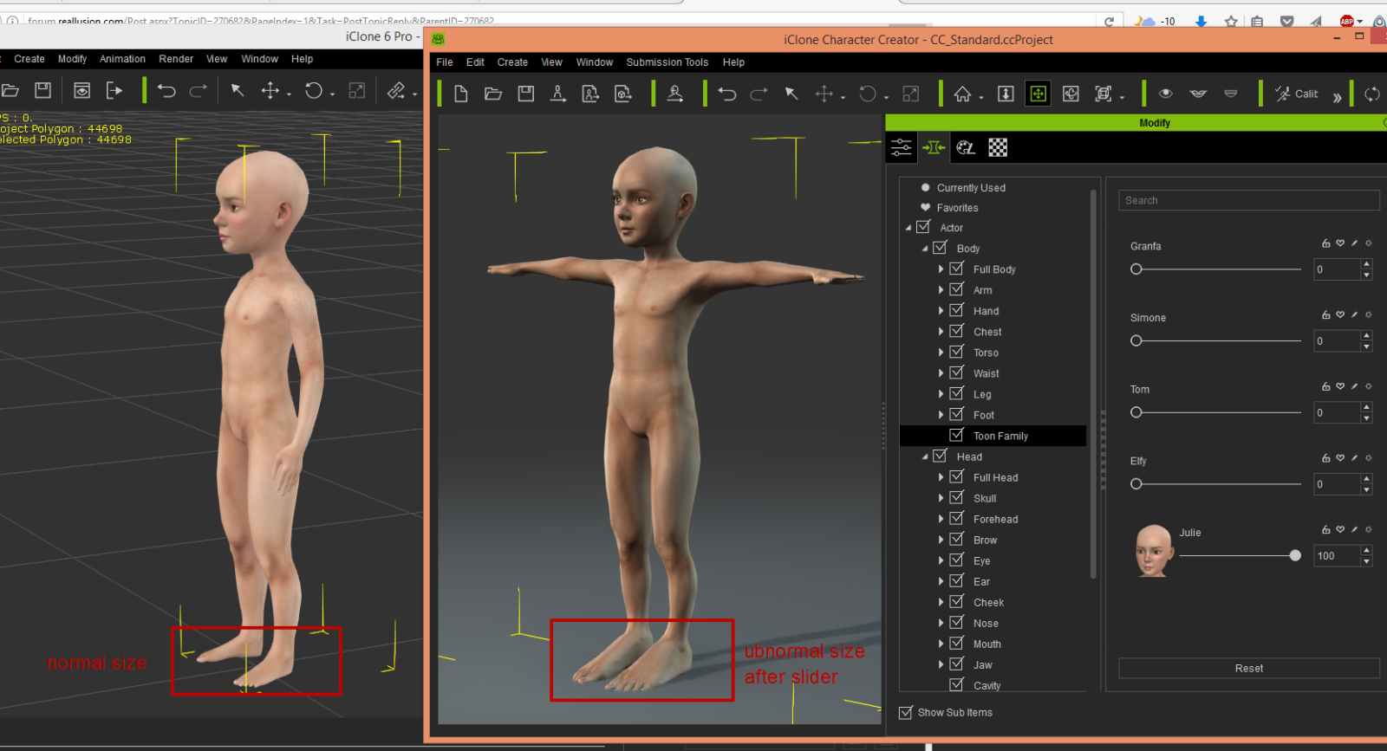1387x751 pixels.
Task: Click Save icon in Character Creator toolbar
Action: click(526, 94)
